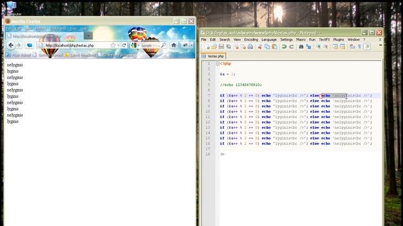
Task: Open Most Visited bookmarks
Action: [18, 55]
